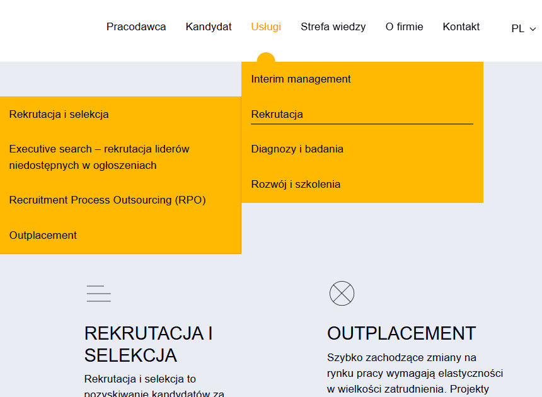The height and width of the screenshot is (397, 542).
Task: Open the Executive search flyout link
Action: [x=99, y=157]
